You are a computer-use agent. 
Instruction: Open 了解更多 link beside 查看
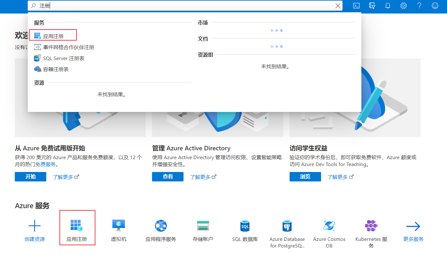pyautogui.click(x=203, y=177)
